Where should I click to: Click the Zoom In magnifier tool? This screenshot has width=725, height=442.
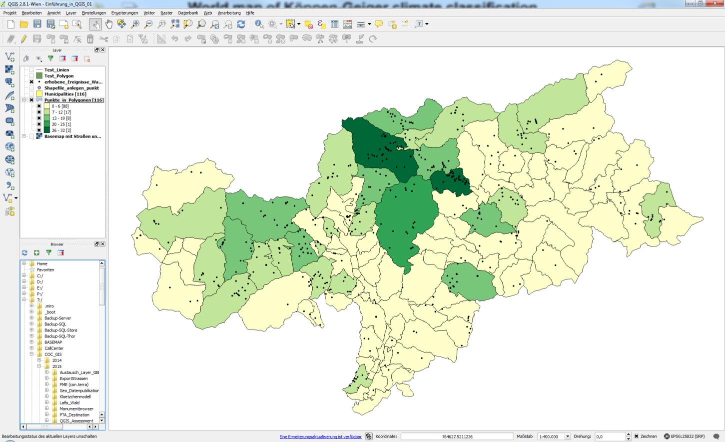(x=135, y=24)
